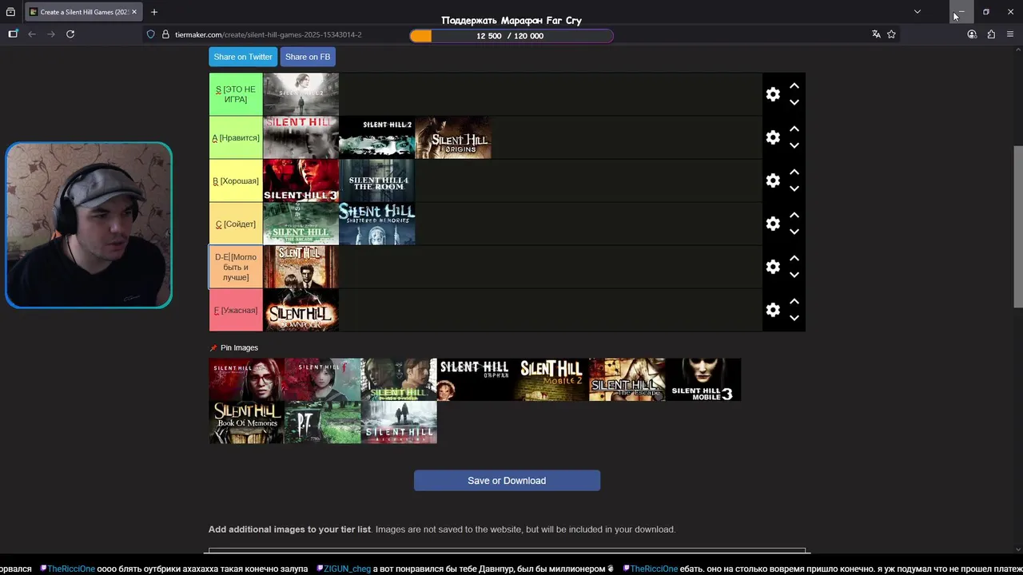Select Silent Hill Downpour thumbnail in F tier
Viewport: 1023px width, 575px height.
[x=301, y=310]
